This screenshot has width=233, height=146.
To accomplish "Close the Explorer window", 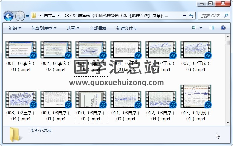I will pyautogui.click(x=223, y=3).
